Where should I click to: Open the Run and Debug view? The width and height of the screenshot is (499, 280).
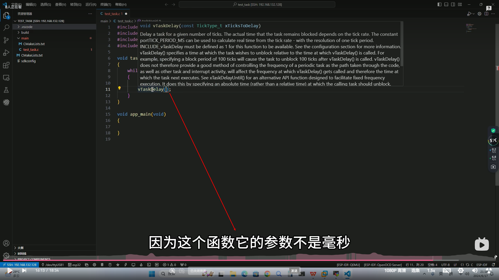click(x=6, y=53)
